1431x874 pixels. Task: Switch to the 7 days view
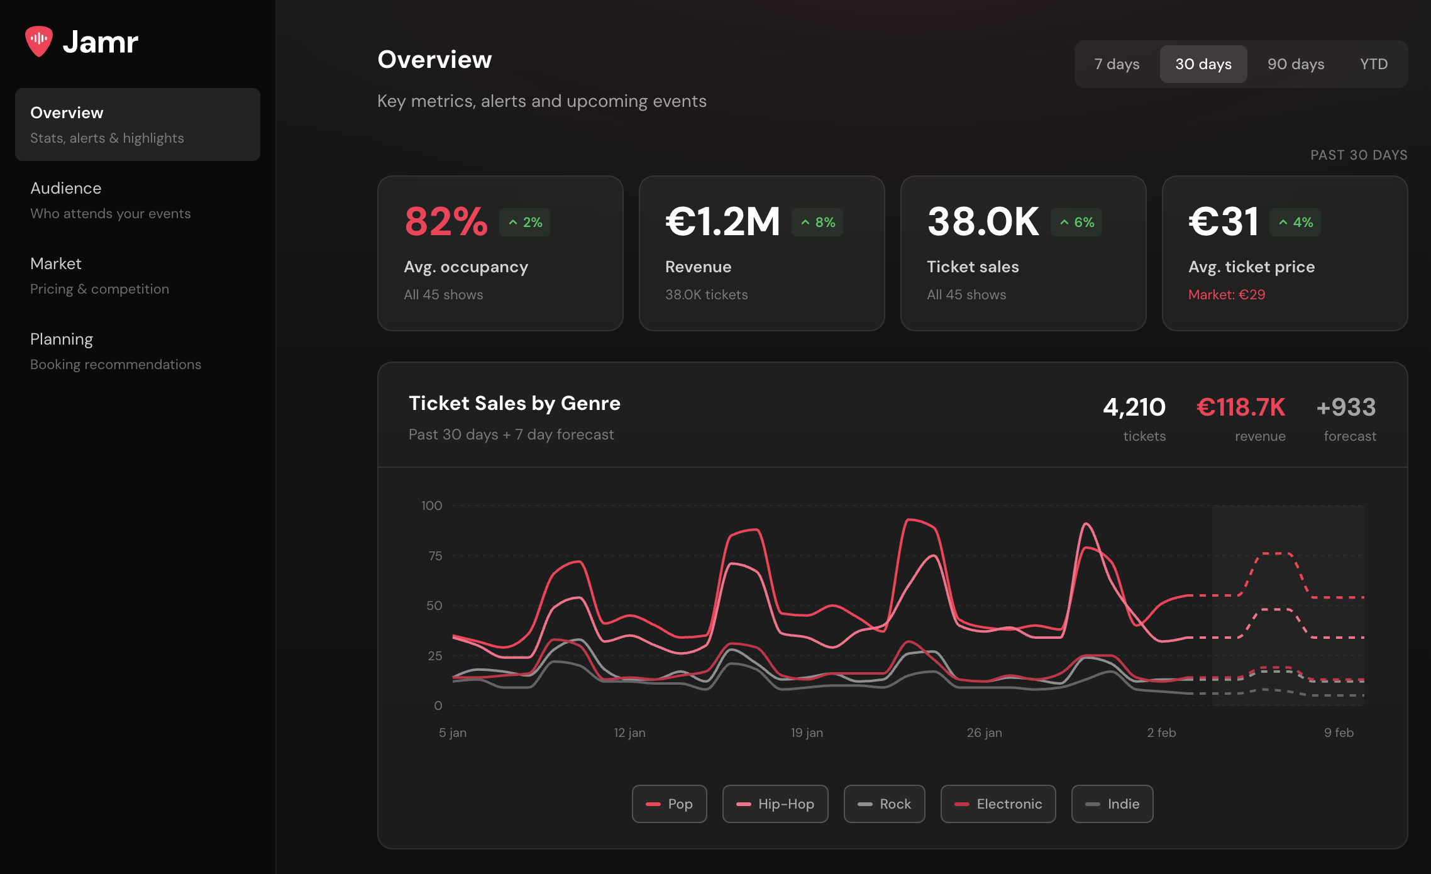tap(1117, 64)
